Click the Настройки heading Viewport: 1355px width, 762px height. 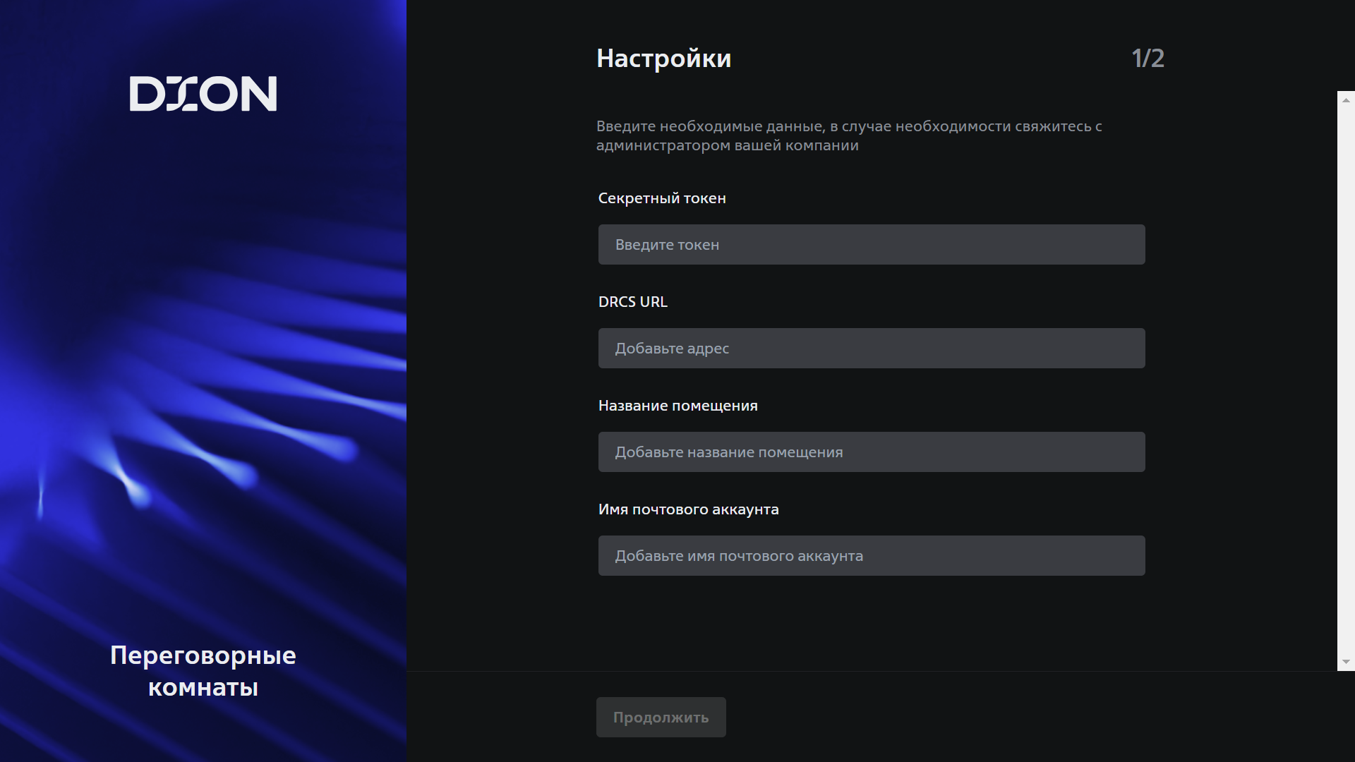(663, 59)
